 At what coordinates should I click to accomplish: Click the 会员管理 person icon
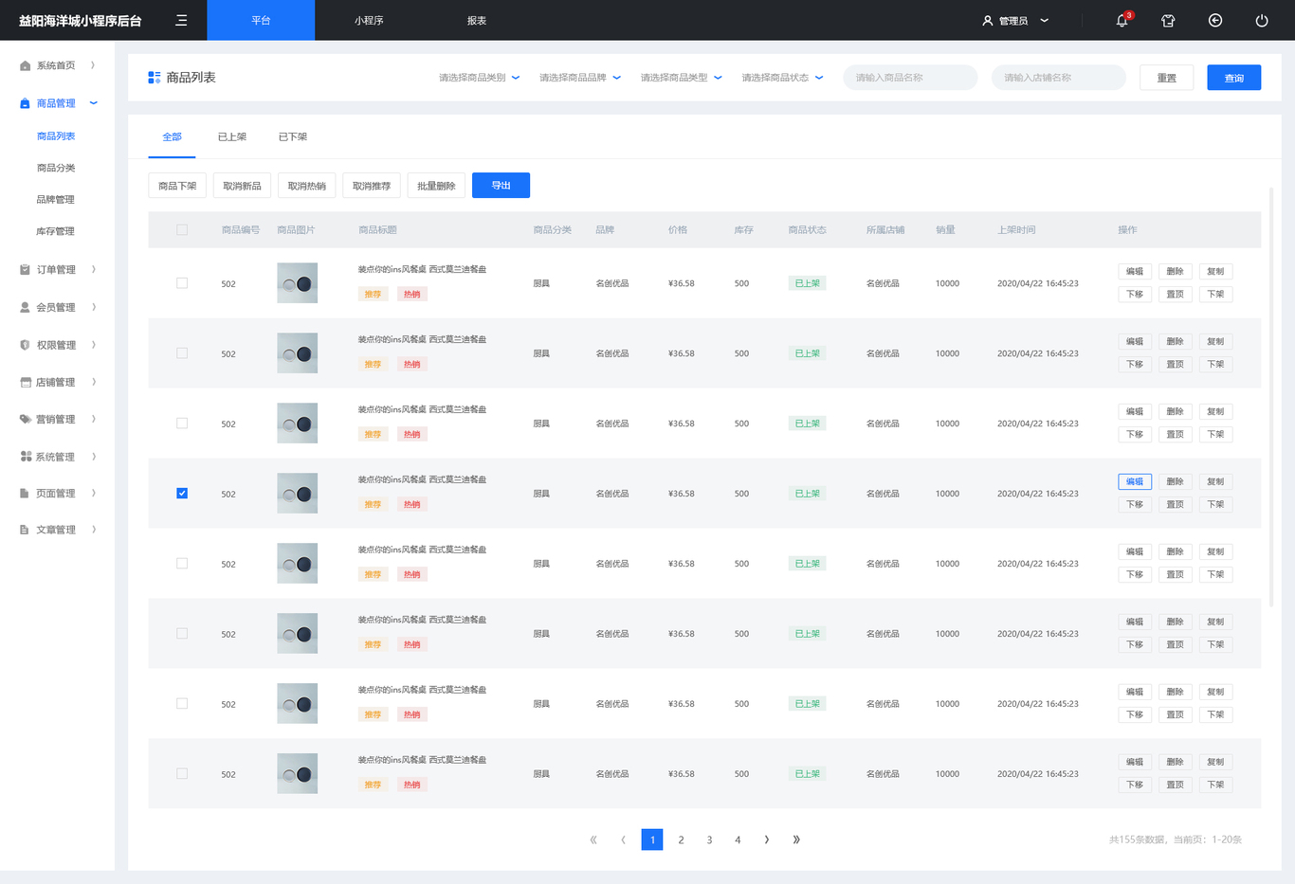(x=26, y=308)
